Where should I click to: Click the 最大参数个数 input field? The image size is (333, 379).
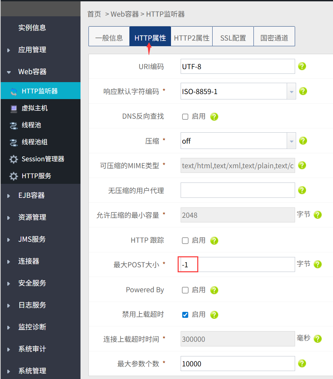pos(238,363)
